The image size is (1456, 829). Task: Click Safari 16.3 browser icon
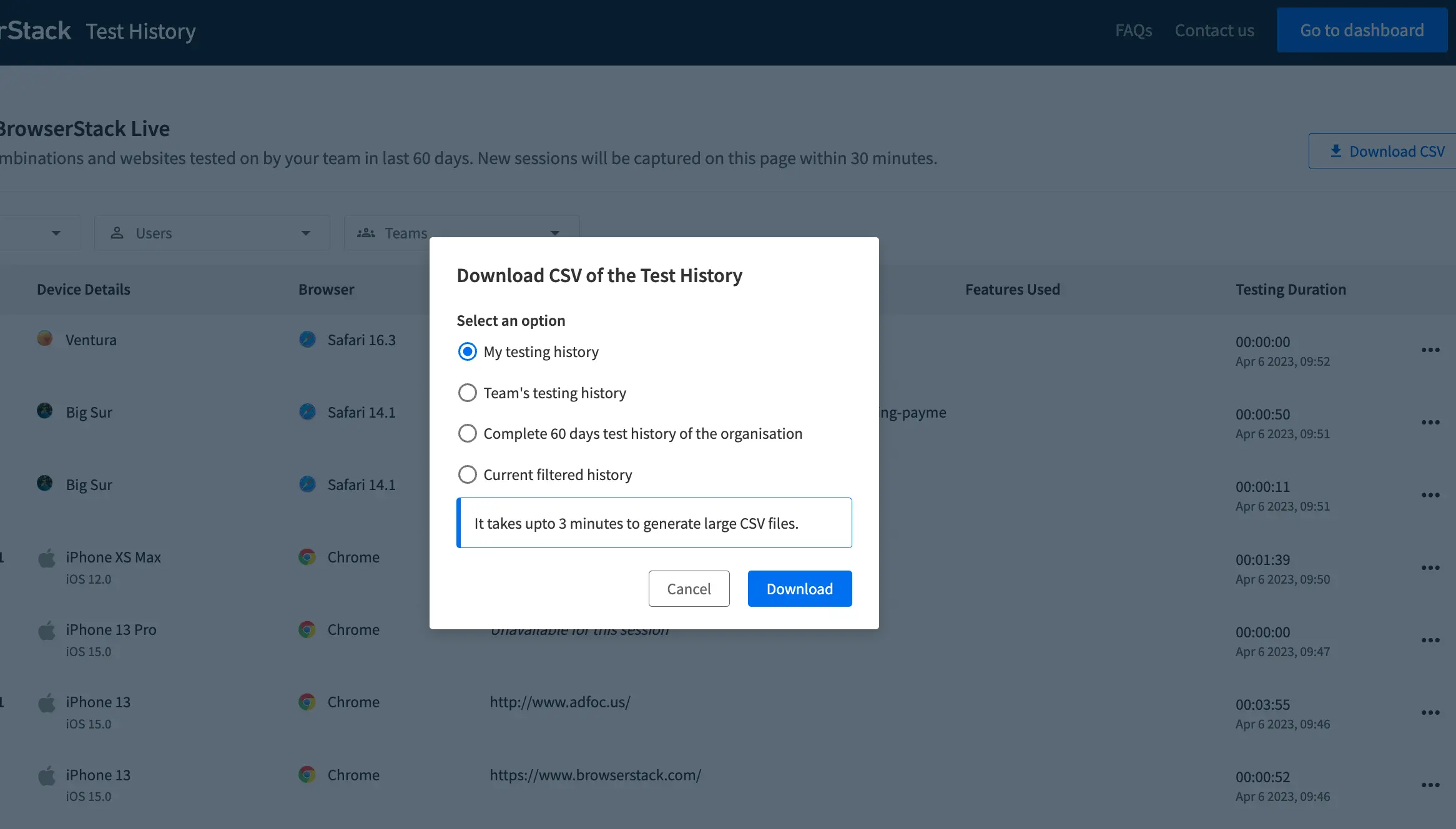pos(307,339)
